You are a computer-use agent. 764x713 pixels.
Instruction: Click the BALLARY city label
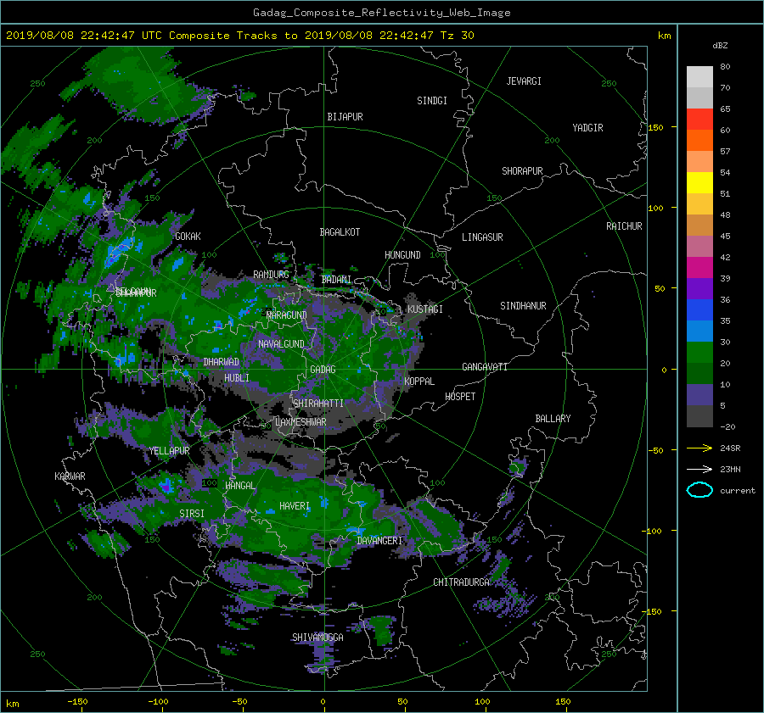tap(553, 419)
